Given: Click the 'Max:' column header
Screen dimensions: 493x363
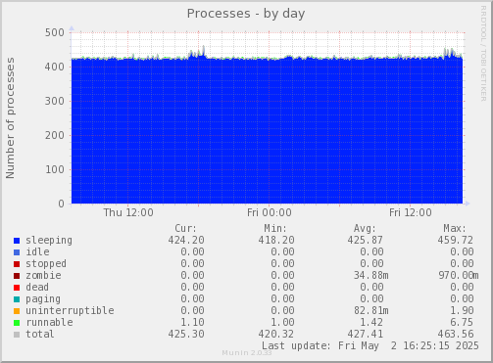Looking at the screenshot, I should point(455,228).
